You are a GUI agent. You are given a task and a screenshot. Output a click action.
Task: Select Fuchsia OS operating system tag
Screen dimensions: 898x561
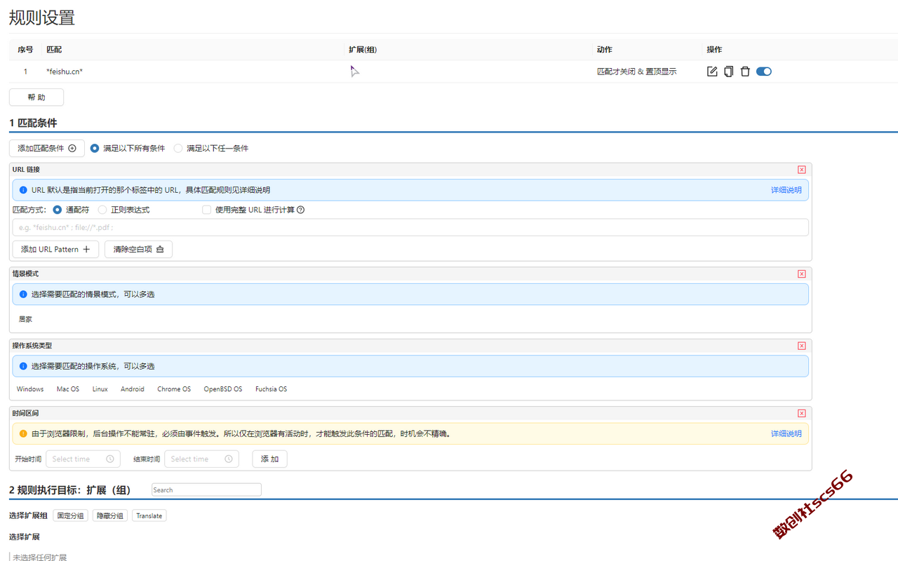tap(271, 389)
